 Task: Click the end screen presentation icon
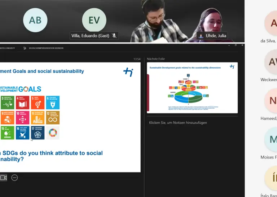point(25,48)
